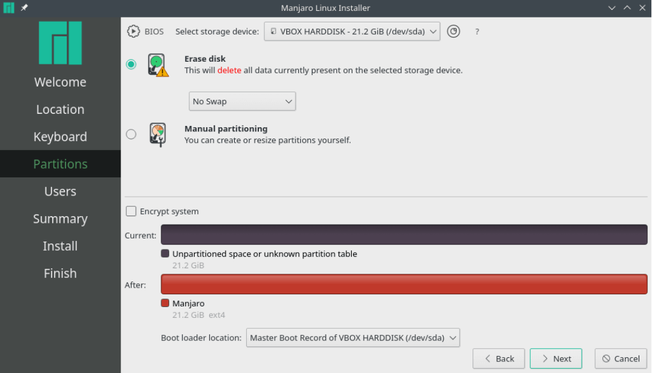The image size is (652, 373).
Task: Click the Manual partitioning drive icon
Action: [158, 134]
